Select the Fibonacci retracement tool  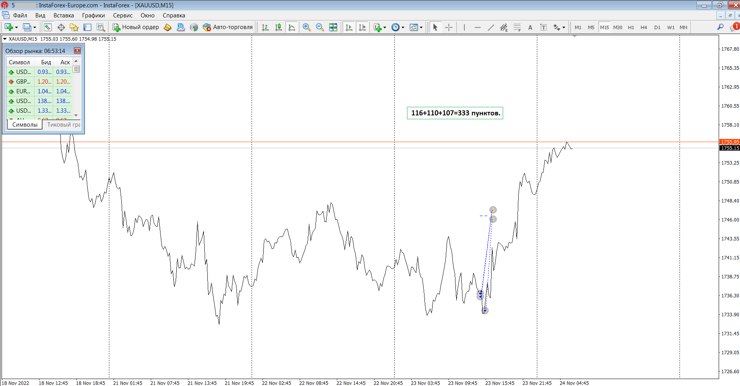click(517, 27)
